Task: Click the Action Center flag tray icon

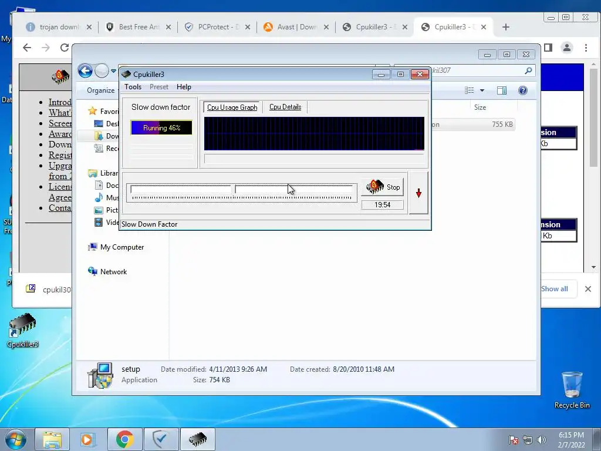Action: click(513, 440)
